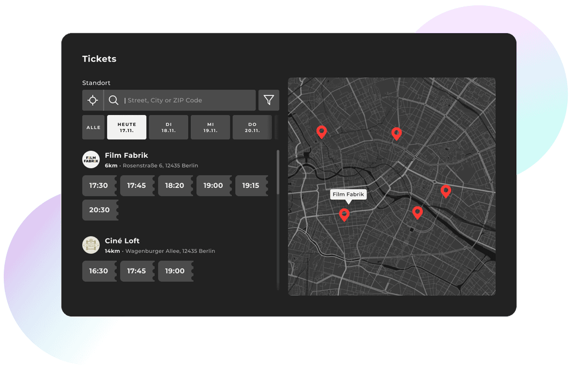
Task: Book the 20:30 showing at Film Fabrik
Action: 100,210
